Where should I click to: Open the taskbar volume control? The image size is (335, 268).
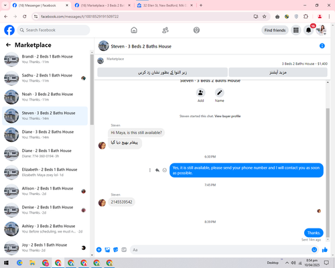pos(293,263)
